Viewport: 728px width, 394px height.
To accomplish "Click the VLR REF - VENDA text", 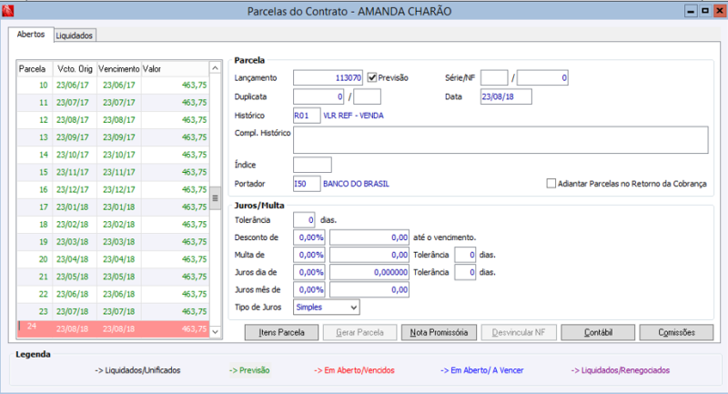I will point(353,116).
